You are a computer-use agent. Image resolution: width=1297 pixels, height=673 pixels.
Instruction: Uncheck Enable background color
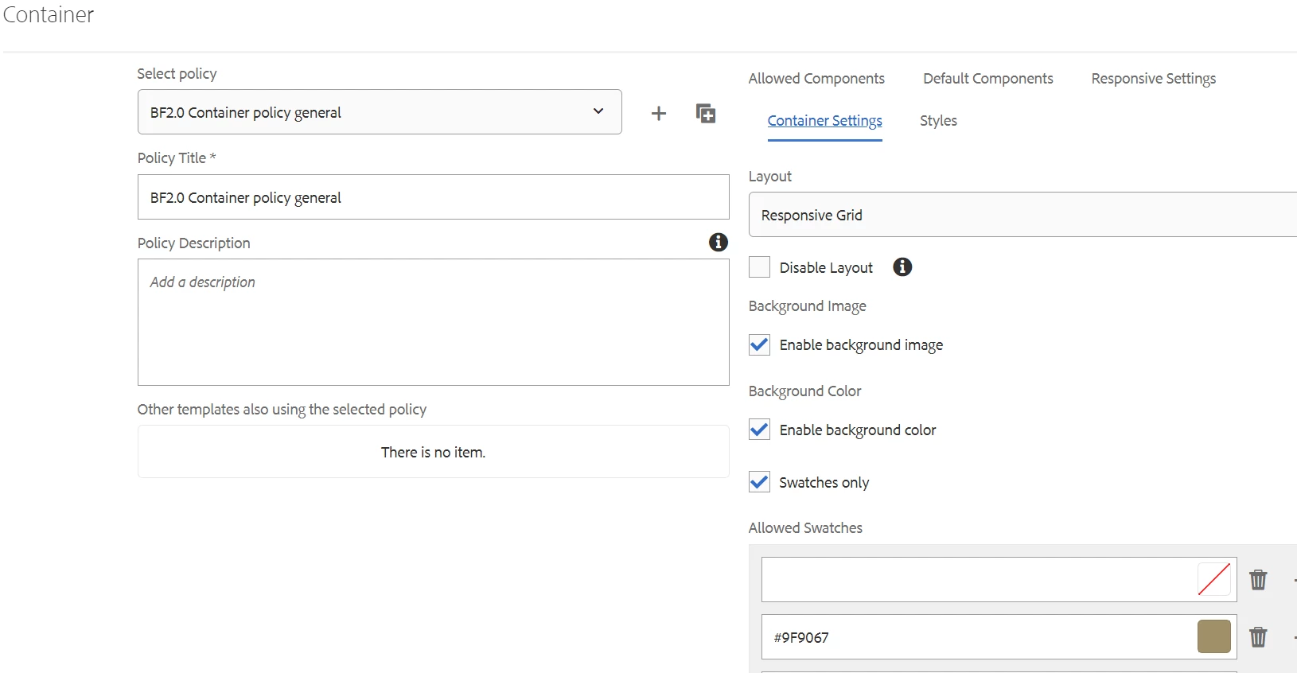pyautogui.click(x=760, y=430)
